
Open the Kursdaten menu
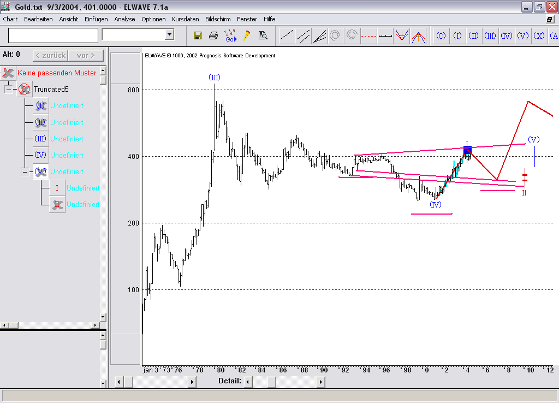point(186,19)
